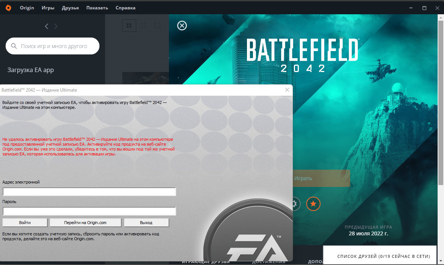Click the search field for games
This screenshot has width=444, height=265.
coord(53,46)
